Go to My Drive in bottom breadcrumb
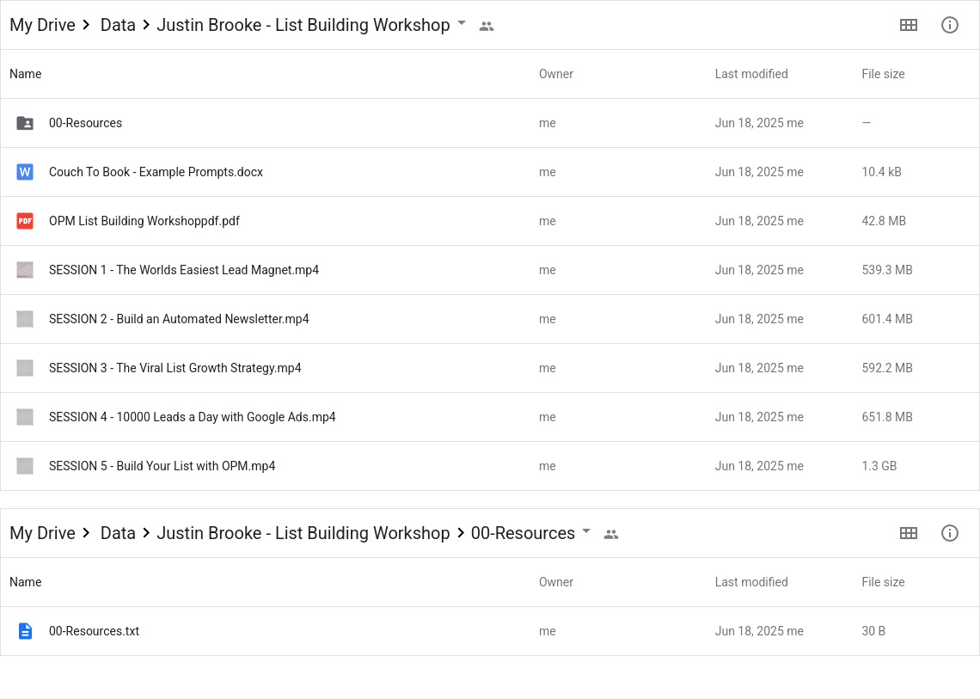Viewport: 980px width, 699px height. coord(42,533)
